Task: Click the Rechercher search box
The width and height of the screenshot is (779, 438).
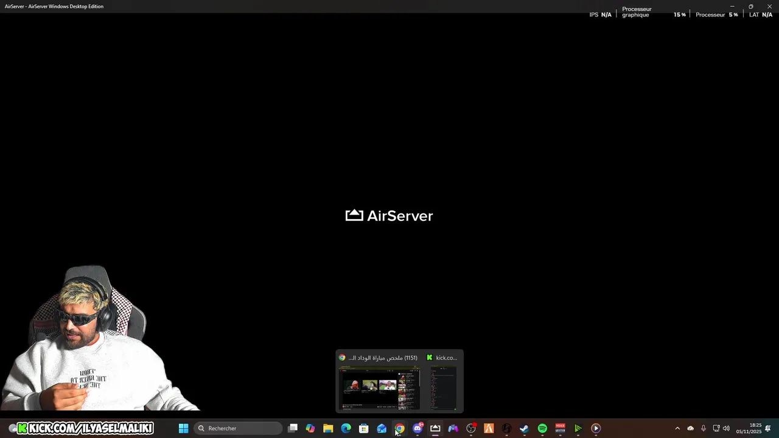Action: [x=238, y=428]
